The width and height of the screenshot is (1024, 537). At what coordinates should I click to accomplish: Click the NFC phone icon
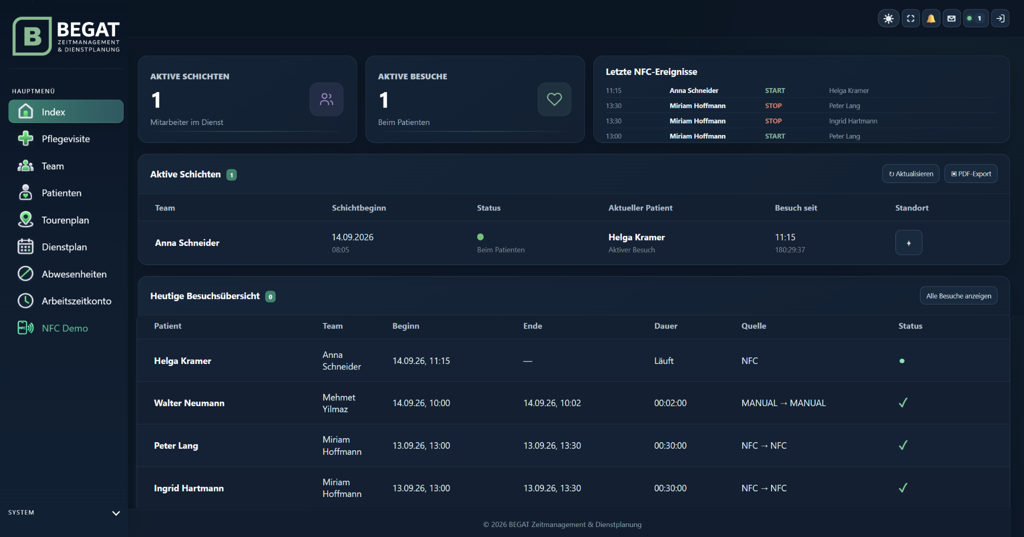(26, 327)
